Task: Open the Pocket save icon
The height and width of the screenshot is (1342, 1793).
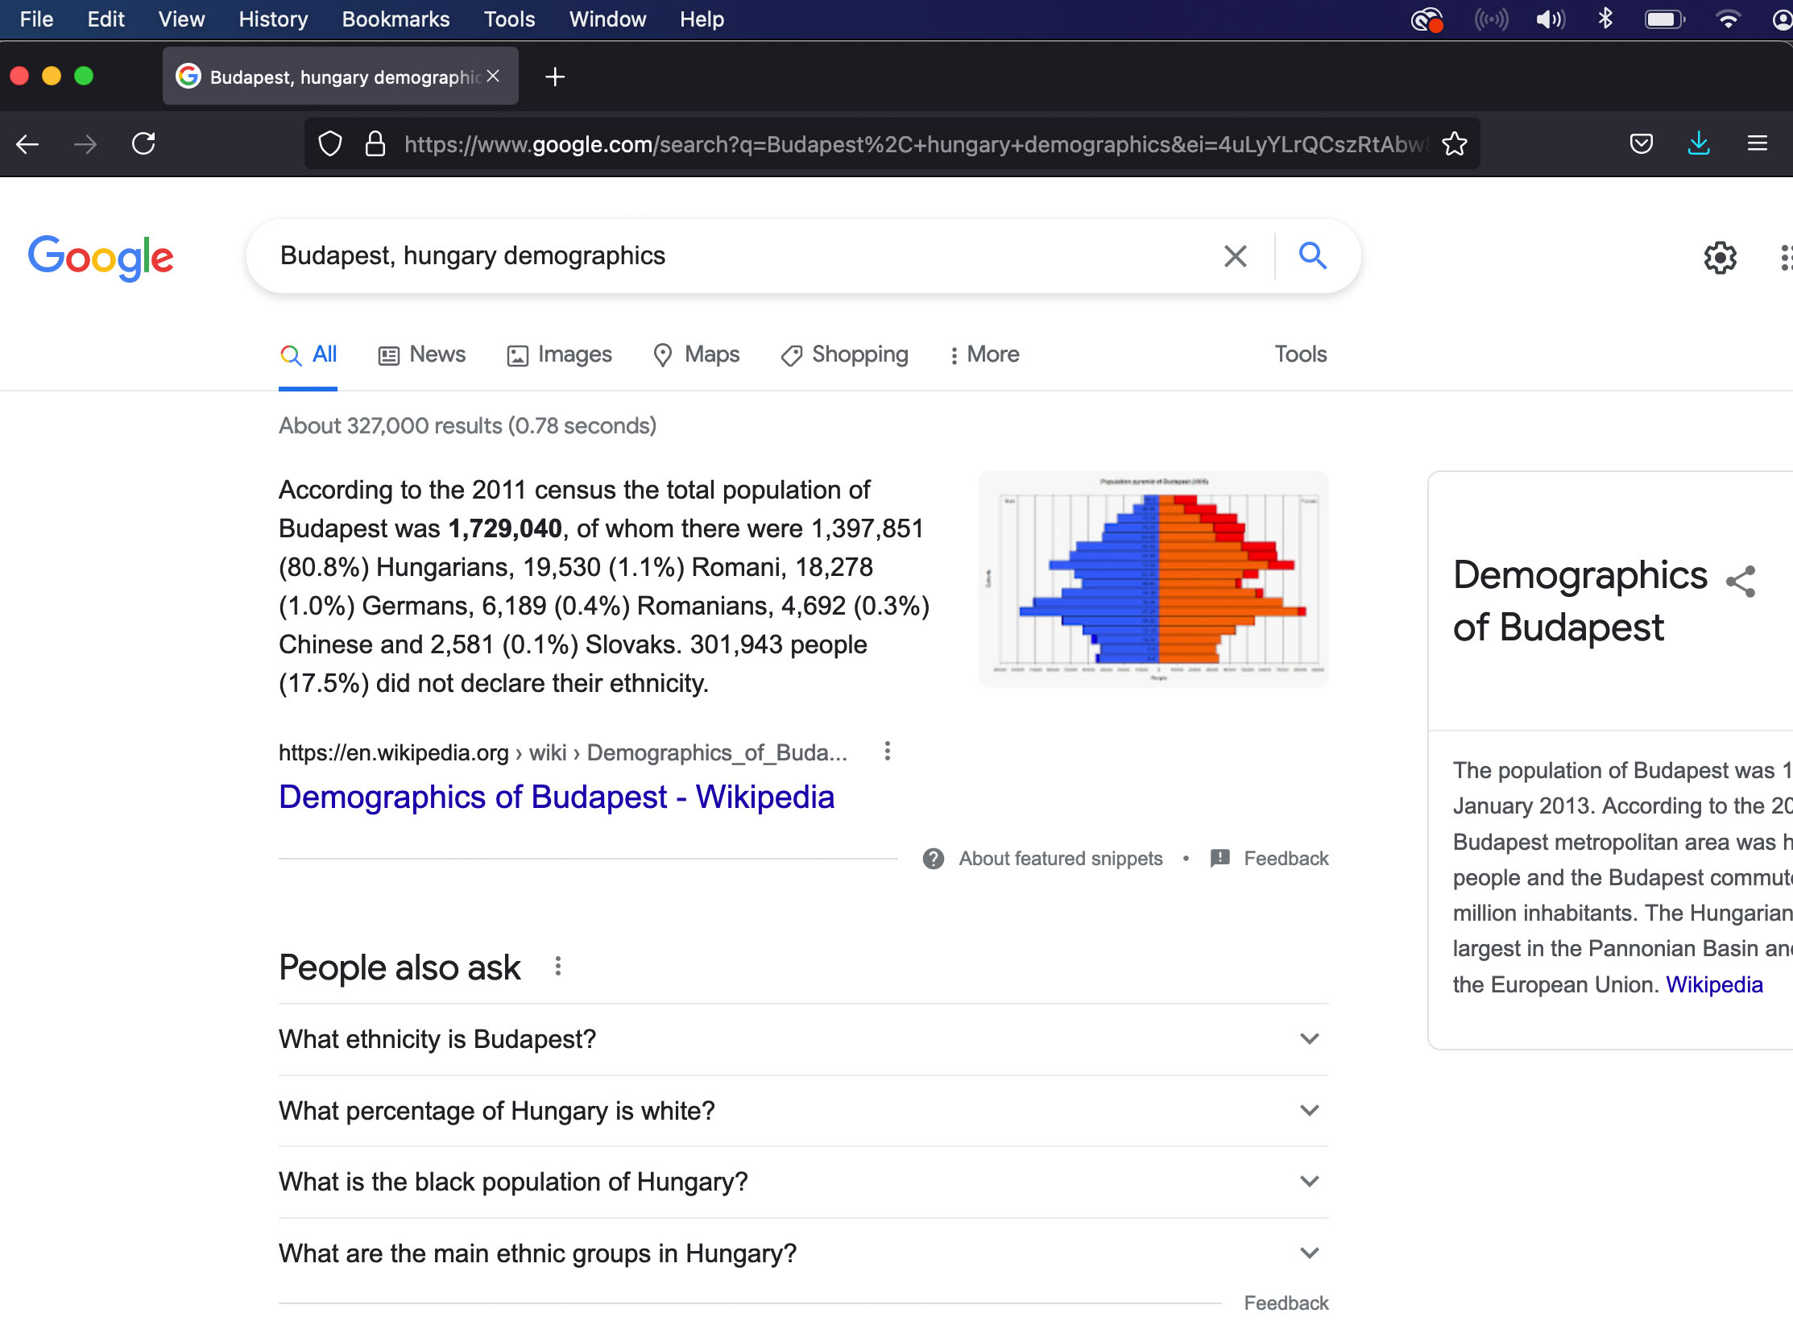Action: tap(1641, 144)
